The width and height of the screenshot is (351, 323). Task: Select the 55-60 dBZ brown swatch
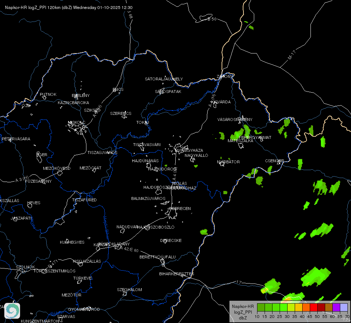tap(329, 307)
